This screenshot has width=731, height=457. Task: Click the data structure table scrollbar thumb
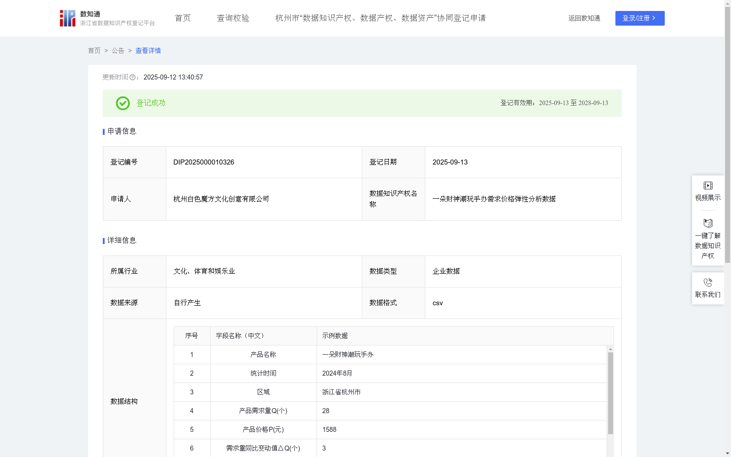point(610,393)
